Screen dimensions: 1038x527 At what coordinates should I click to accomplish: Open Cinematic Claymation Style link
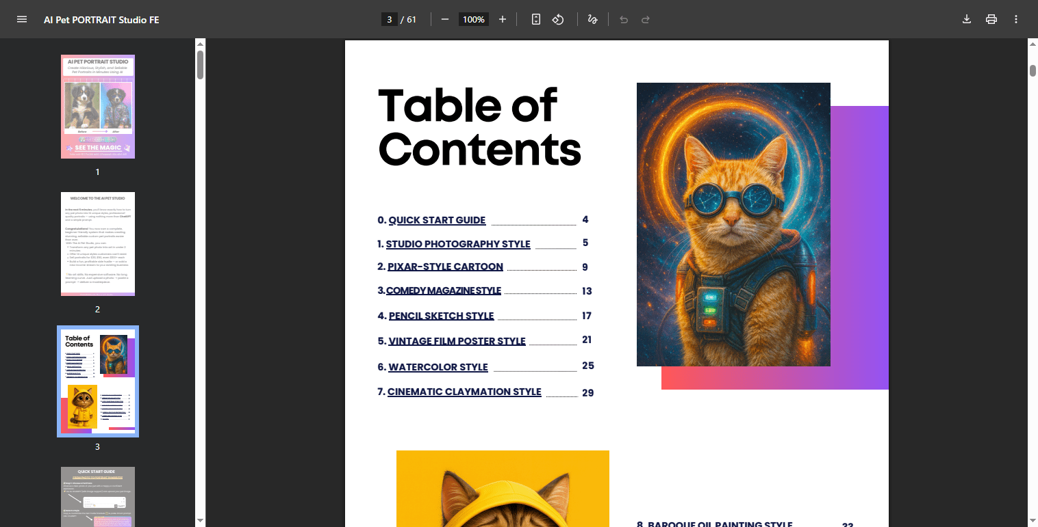pyautogui.click(x=464, y=392)
